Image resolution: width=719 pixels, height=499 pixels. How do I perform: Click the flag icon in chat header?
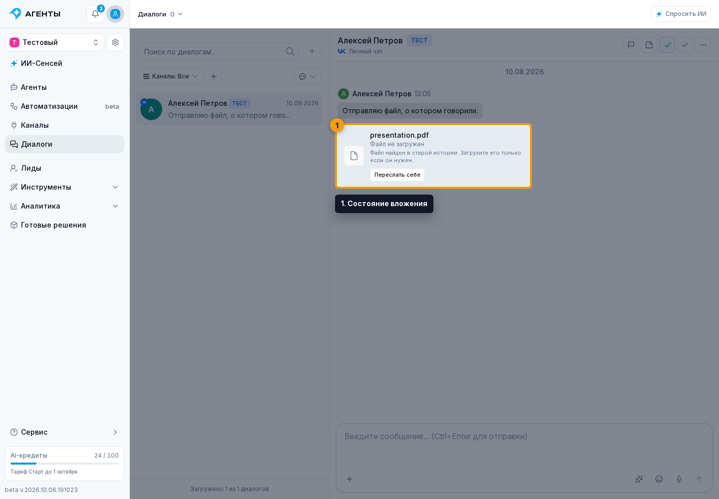click(x=631, y=45)
